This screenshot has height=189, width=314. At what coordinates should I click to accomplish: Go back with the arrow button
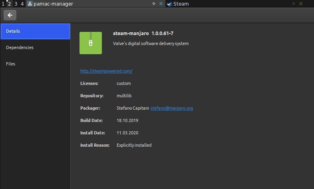coord(10,15)
